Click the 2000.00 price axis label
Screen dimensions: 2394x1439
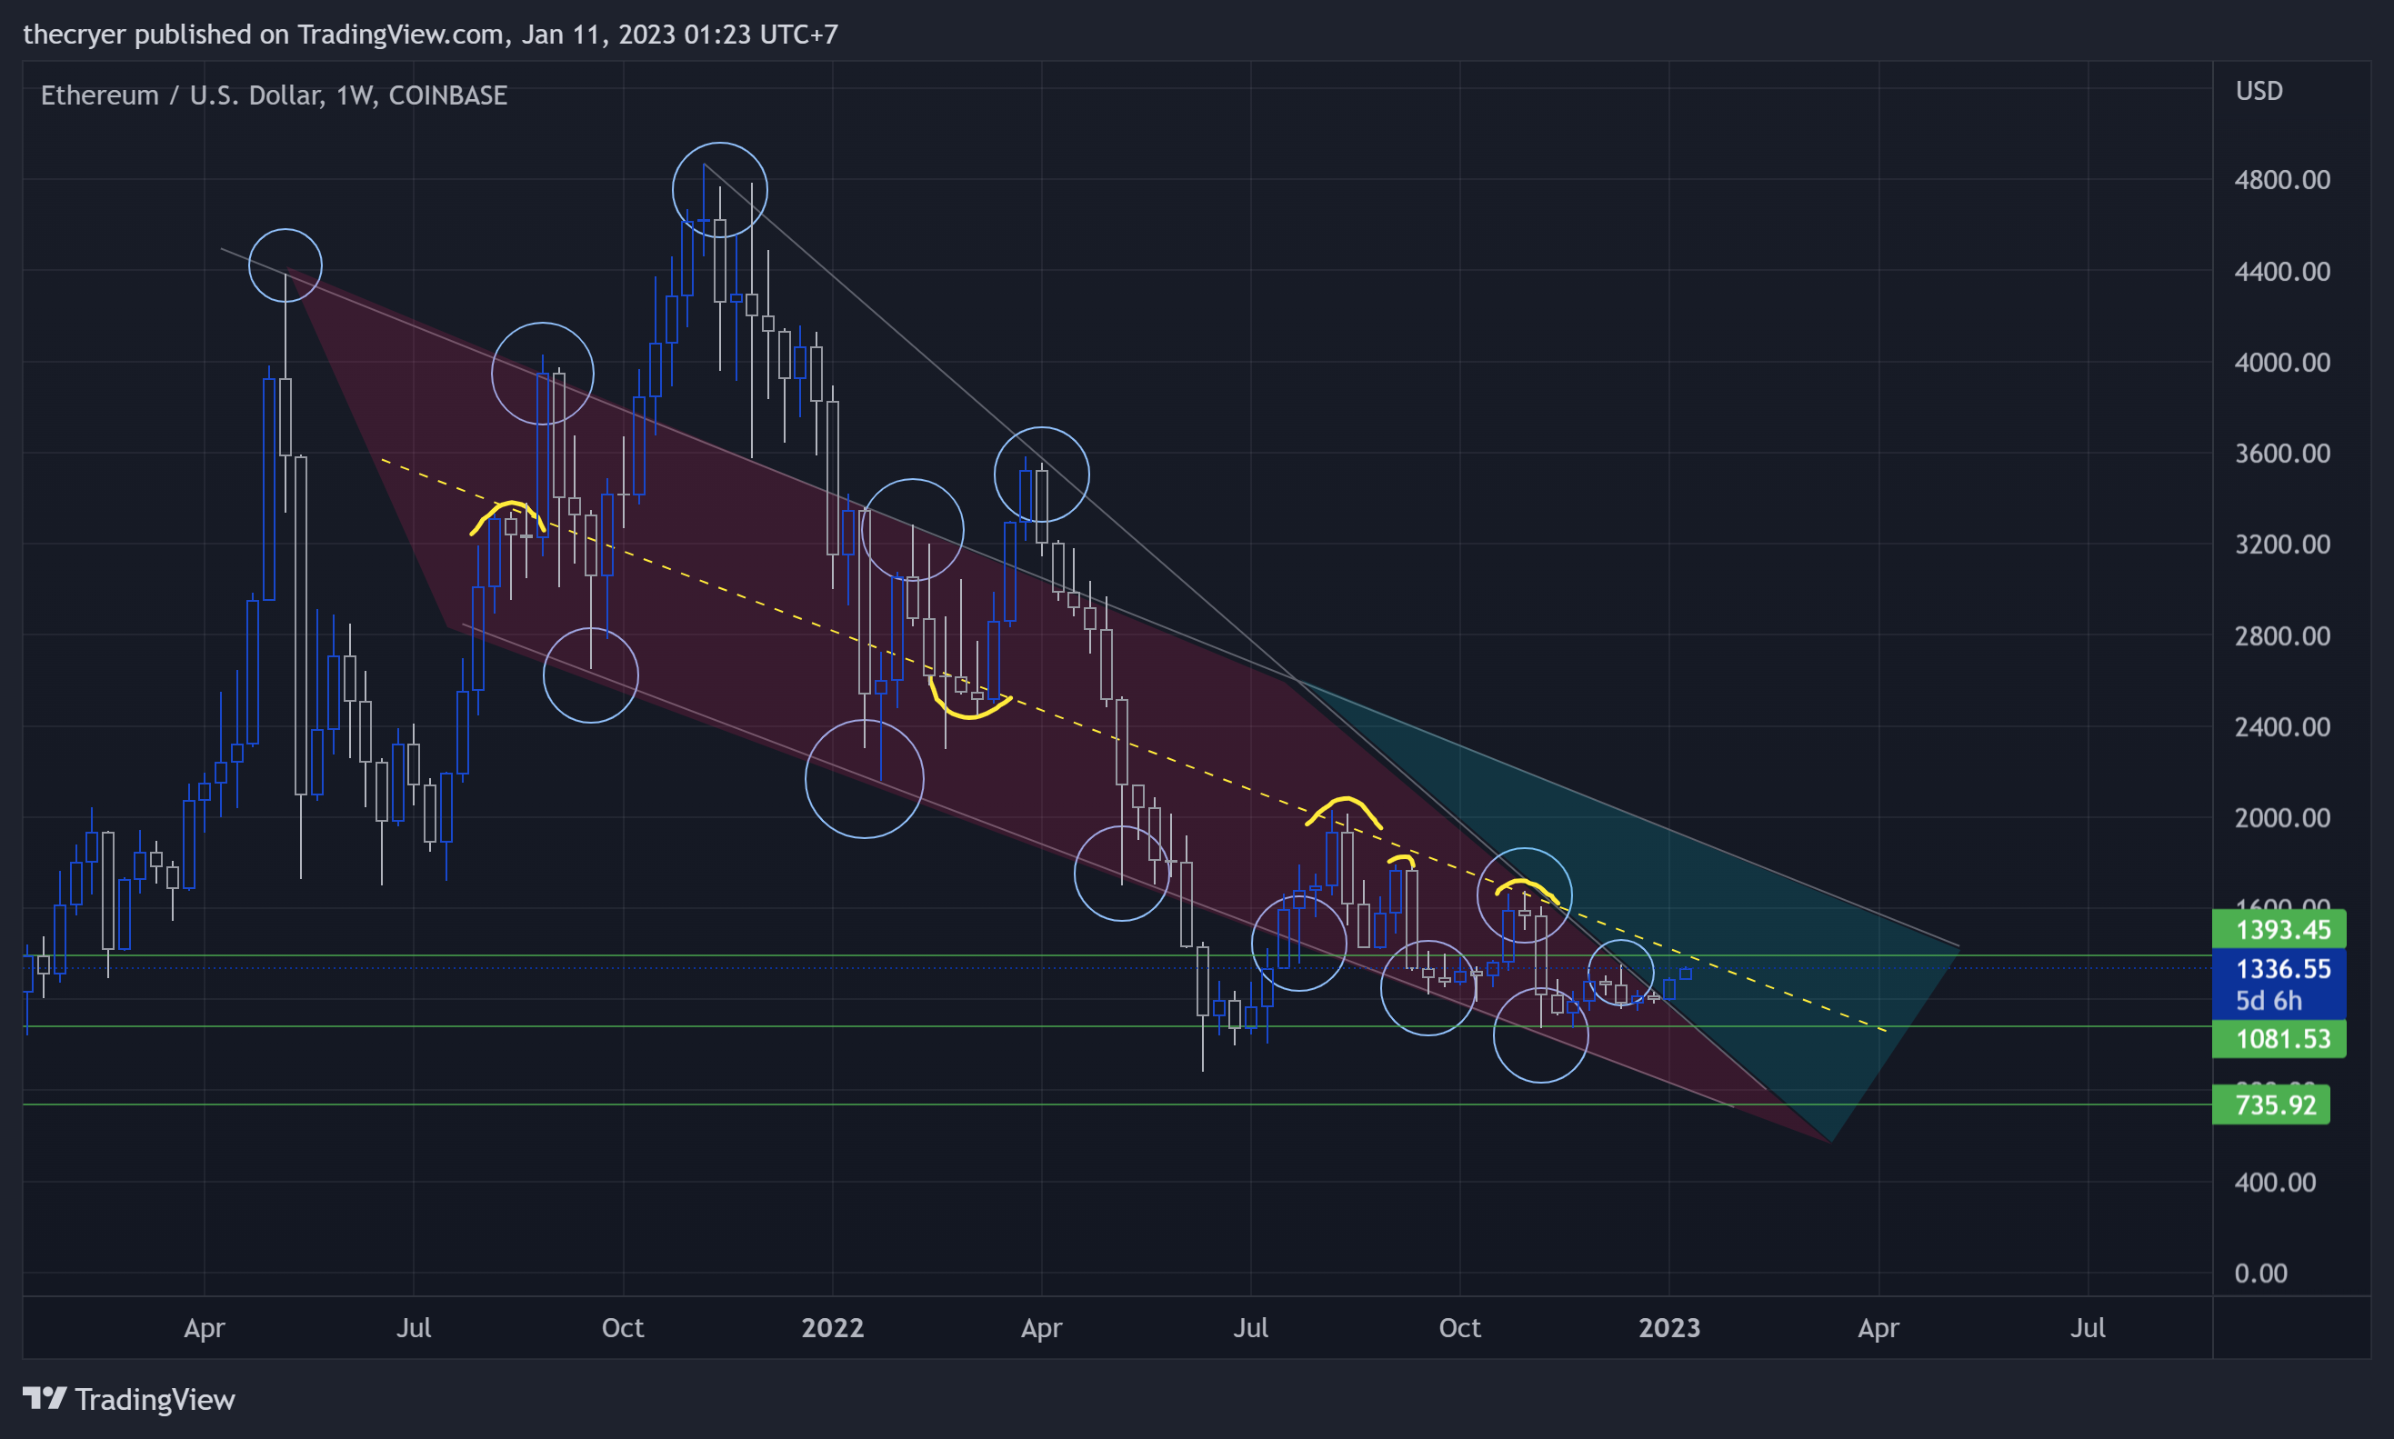point(2281,817)
